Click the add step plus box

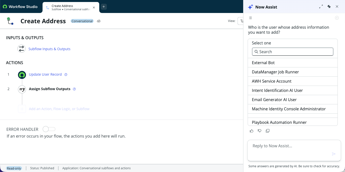[22, 109]
